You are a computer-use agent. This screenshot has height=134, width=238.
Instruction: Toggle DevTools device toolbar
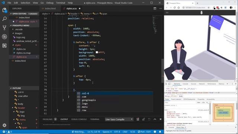pos(170,84)
